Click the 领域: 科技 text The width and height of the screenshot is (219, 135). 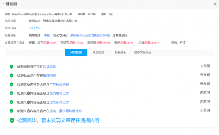178,43
